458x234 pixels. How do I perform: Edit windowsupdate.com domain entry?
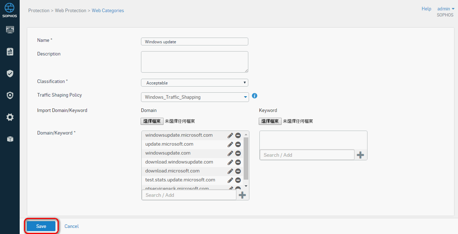pyautogui.click(x=230, y=153)
